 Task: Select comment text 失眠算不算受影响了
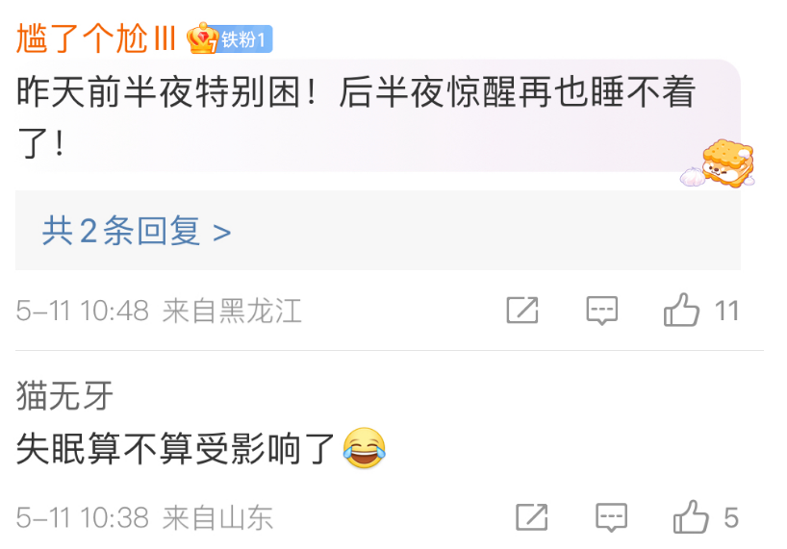pos(175,448)
